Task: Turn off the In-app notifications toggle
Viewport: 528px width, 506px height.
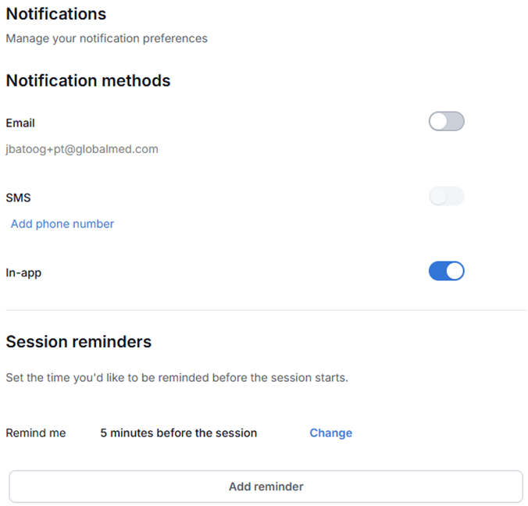Action: pyautogui.click(x=446, y=271)
